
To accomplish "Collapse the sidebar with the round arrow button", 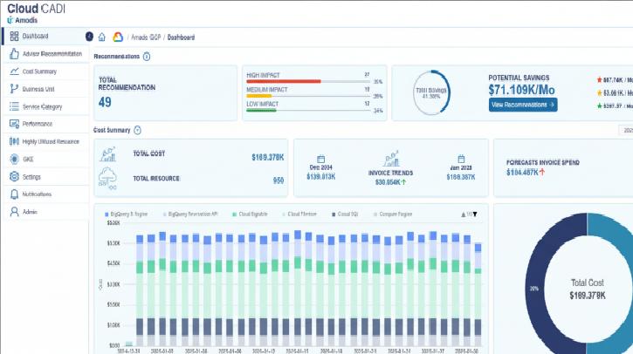I will pos(88,37).
